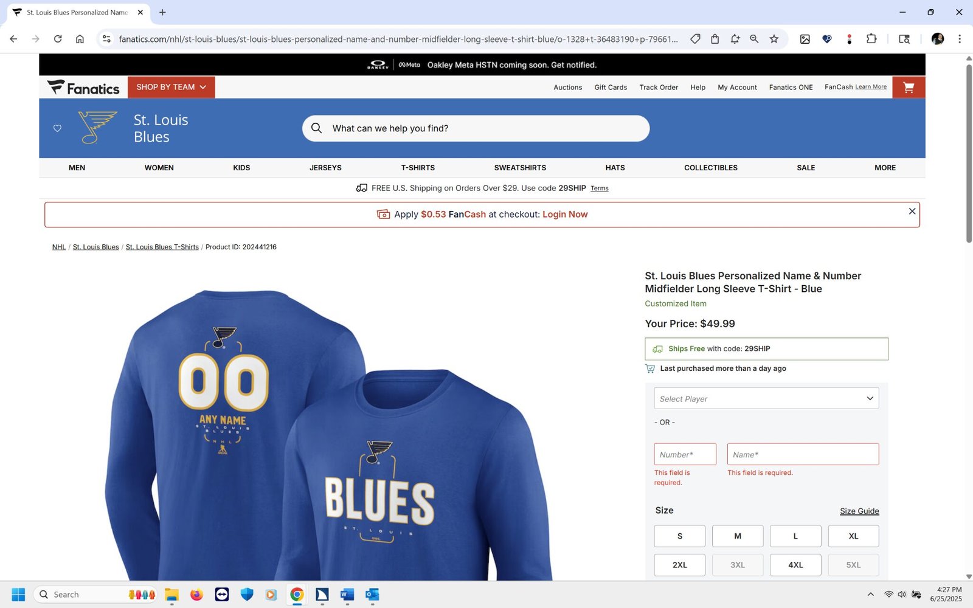Click the Name input field
This screenshot has width=973, height=608.
(803, 454)
